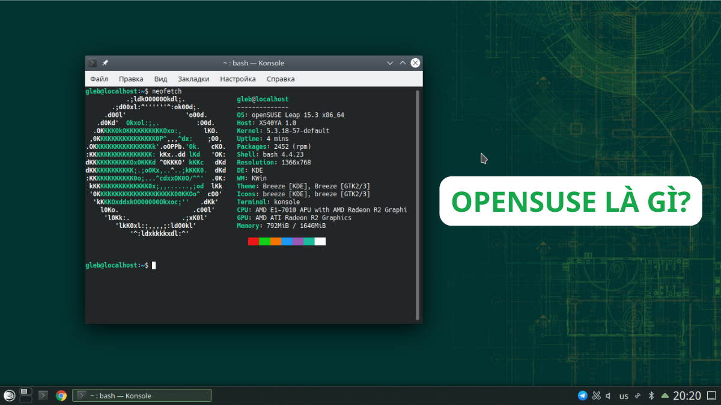Screen dimensions: 721x405
Task: Click the terminal prompt cursor line
Action: (x=121, y=265)
